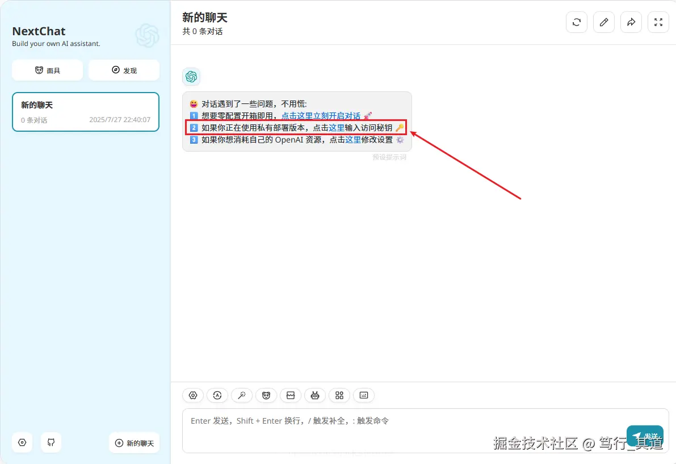Open the 面具 section in sidebar
676x464 pixels.
tap(47, 70)
